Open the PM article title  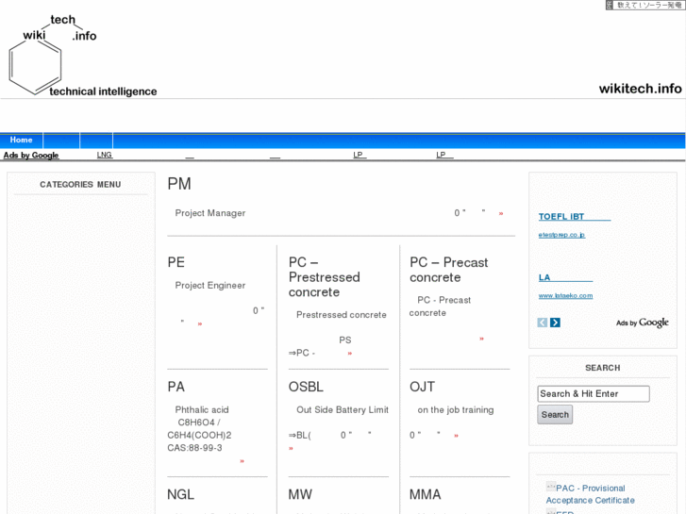point(179,184)
